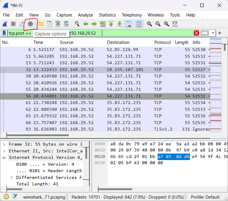Click the open capture file folder icon

(41, 24)
